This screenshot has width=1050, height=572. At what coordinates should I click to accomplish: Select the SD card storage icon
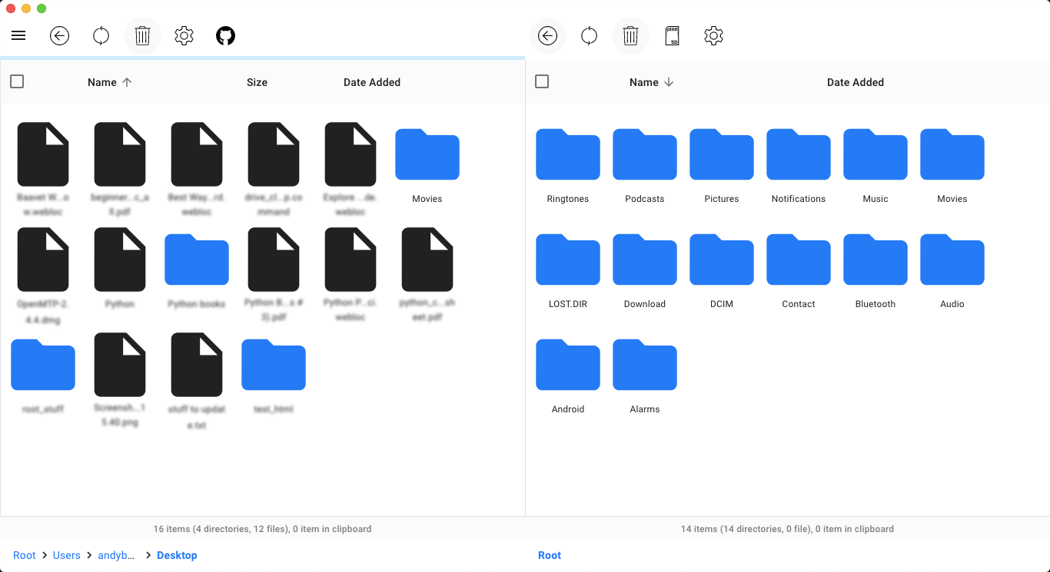672,36
